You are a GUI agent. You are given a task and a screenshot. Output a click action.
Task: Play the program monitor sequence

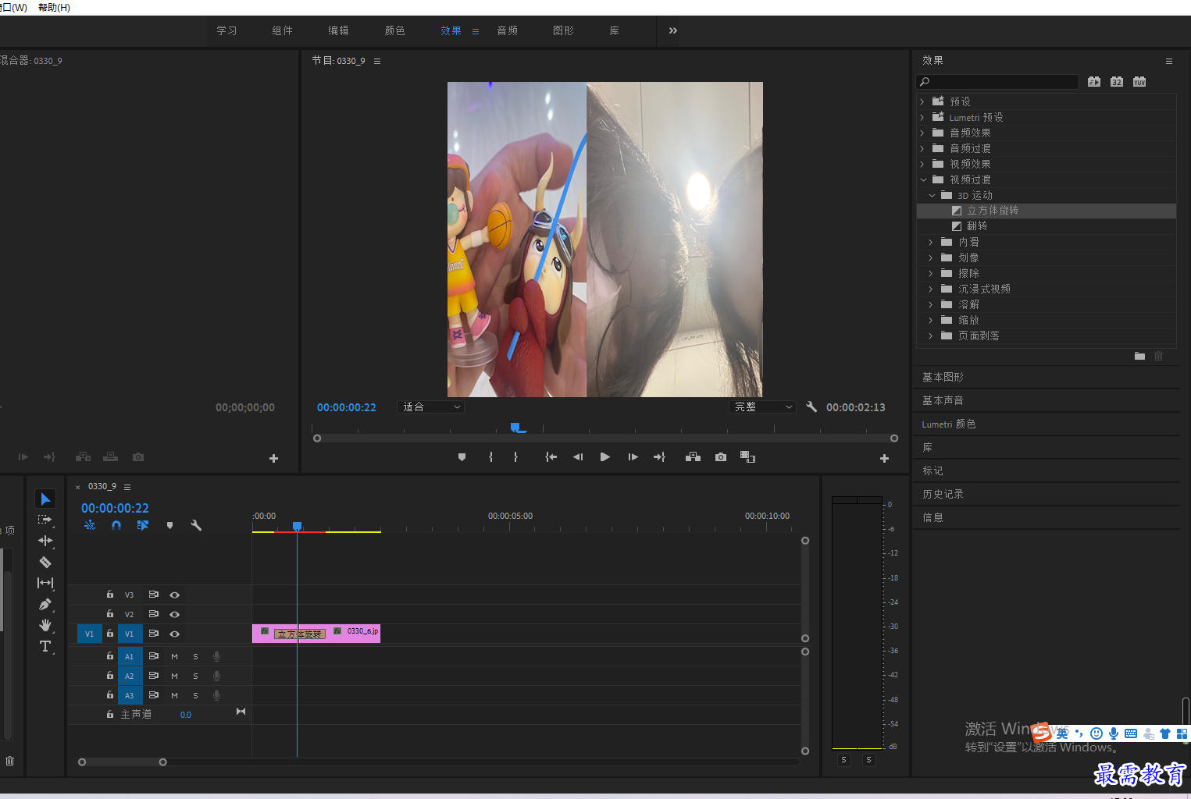coord(604,457)
